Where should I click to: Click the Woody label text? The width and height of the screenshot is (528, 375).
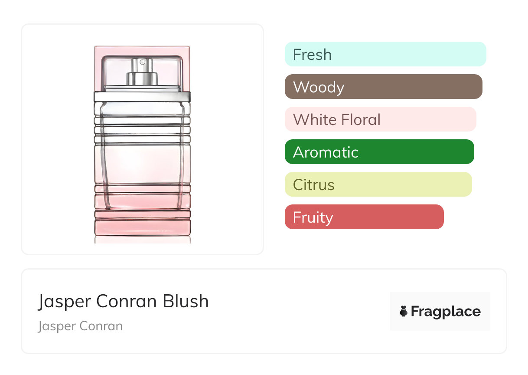coord(319,87)
